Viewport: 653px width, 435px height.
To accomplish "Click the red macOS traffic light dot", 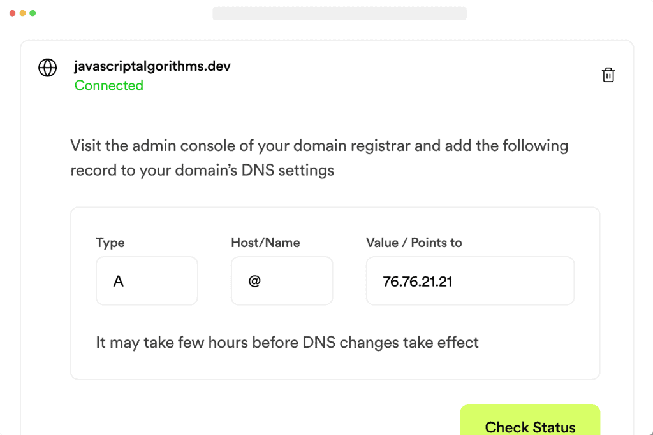I will (x=11, y=12).
